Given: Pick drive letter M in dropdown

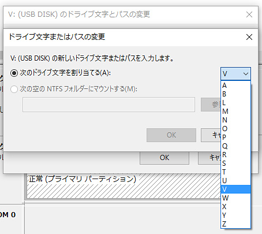Looking at the screenshot, I should (235, 112).
